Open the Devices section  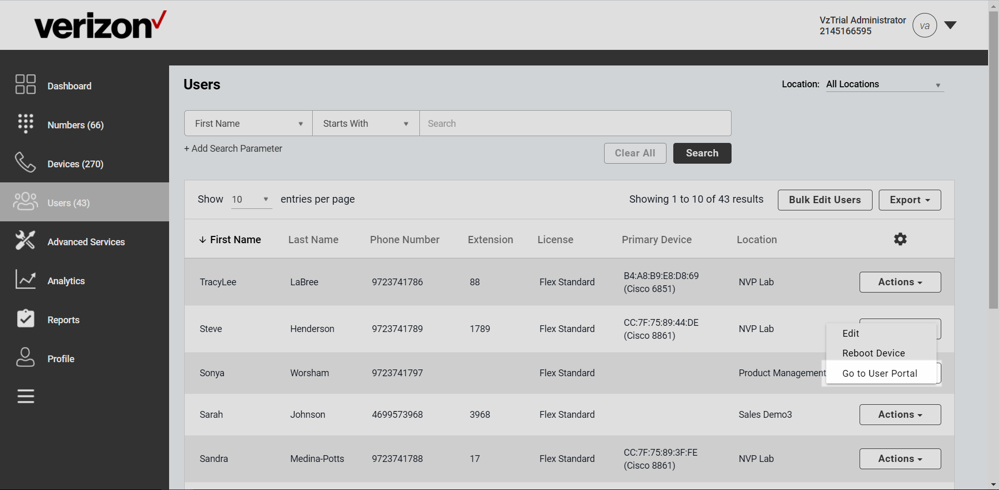point(25,163)
